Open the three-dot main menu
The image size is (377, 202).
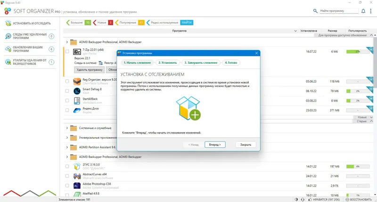click(x=371, y=11)
